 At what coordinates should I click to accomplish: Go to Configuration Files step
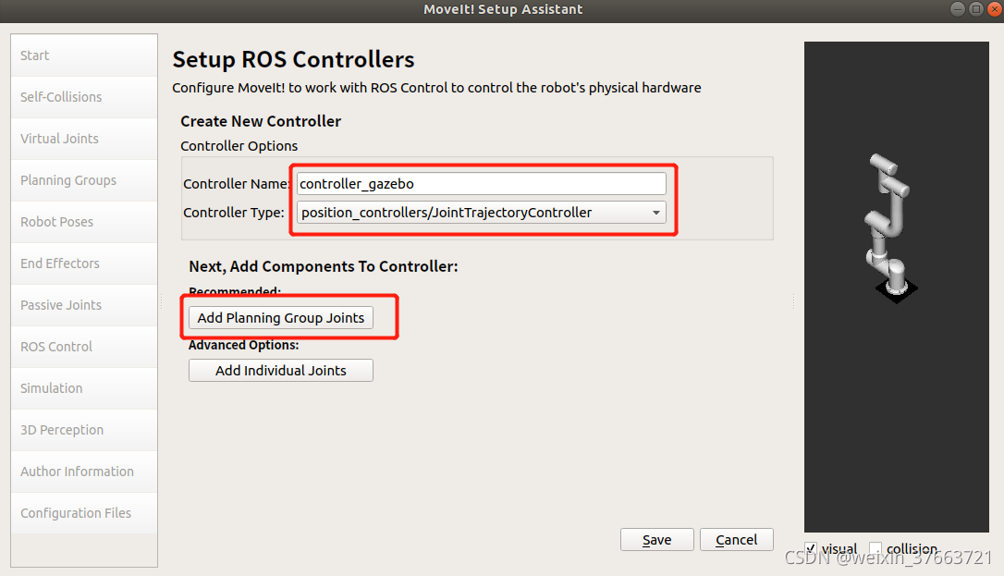click(x=84, y=513)
